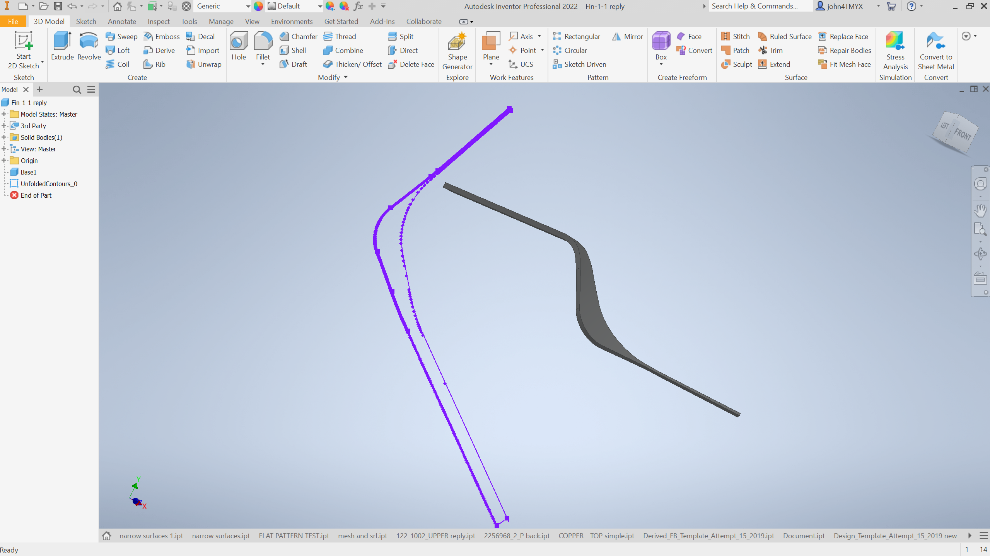This screenshot has width=990, height=556.
Task: Open the Generic material dropdown
Action: (247, 6)
